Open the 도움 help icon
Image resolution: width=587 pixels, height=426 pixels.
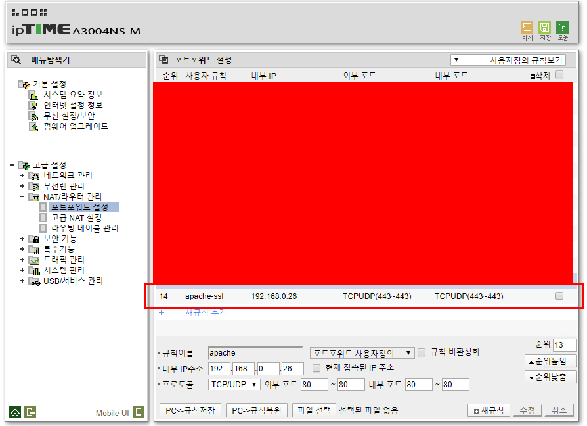[x=562, y=28]
